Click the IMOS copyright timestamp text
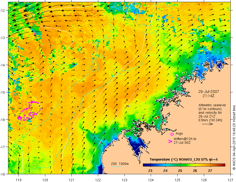The image size is (236, 182). 234,138
